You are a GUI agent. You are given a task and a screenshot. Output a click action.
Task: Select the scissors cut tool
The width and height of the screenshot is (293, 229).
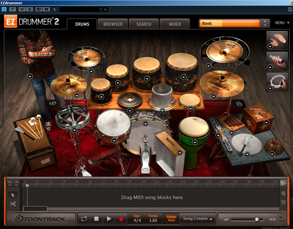pos(13,204)
